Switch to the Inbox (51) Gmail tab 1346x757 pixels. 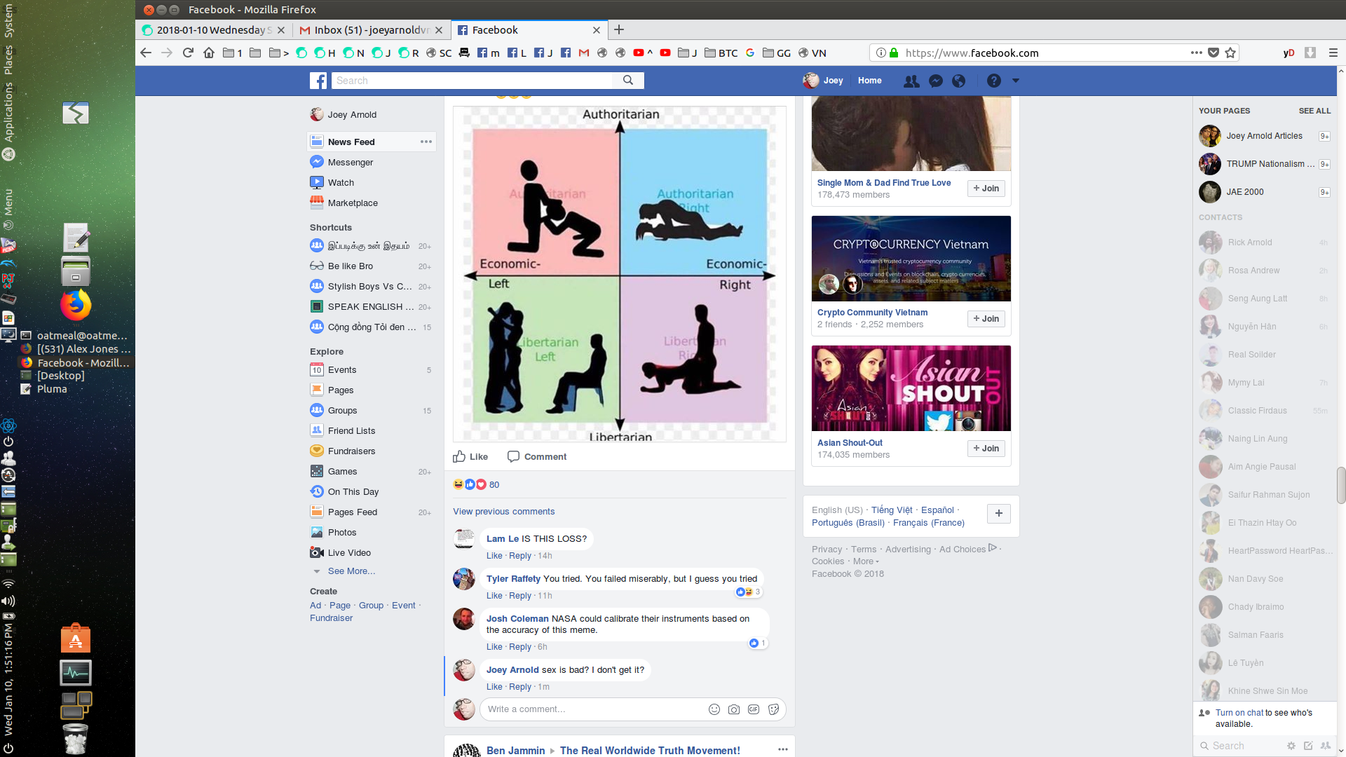coord(371,30)
